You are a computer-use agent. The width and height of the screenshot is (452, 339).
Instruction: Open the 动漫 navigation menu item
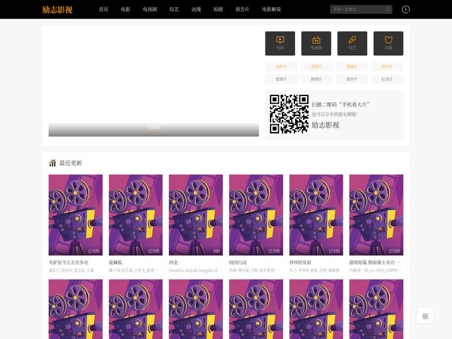tap(196, 9)
